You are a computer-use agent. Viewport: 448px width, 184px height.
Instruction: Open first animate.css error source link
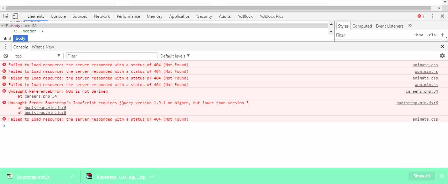click(425, 65)
